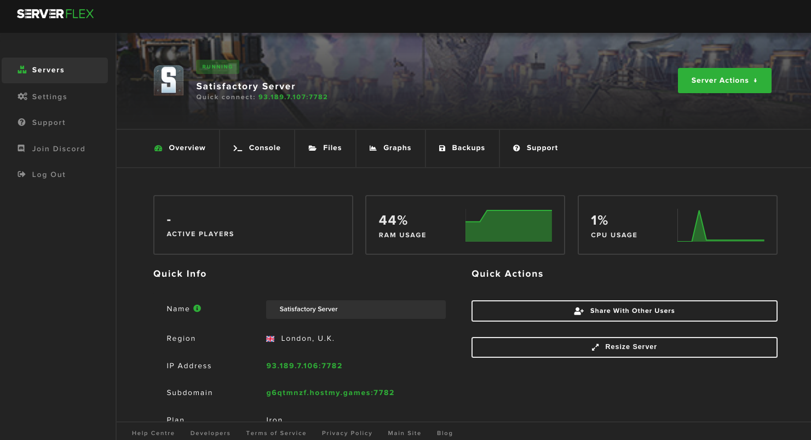Click the Support question mark sidebar icon
This screenshot has width=811, height=440.
click(x=22, y=123)
